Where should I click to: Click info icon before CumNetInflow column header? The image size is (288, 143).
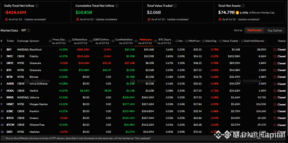point(113,41)
